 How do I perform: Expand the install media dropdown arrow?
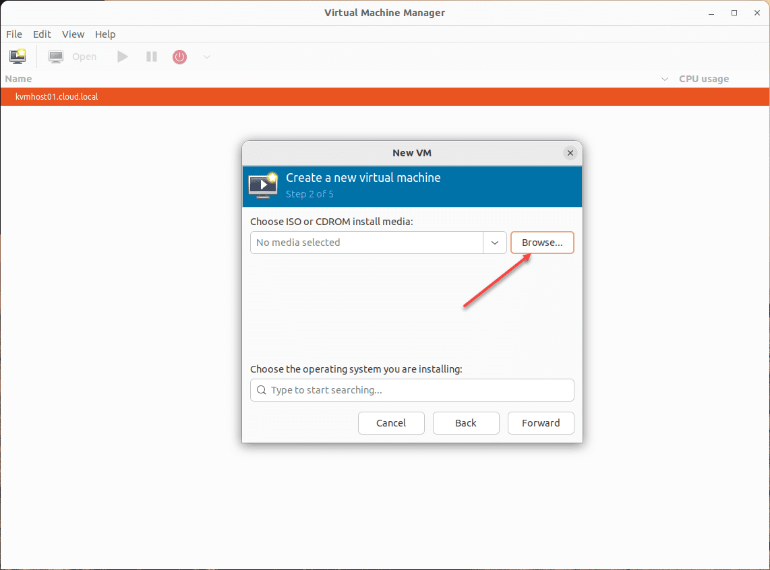pos(494,243)
